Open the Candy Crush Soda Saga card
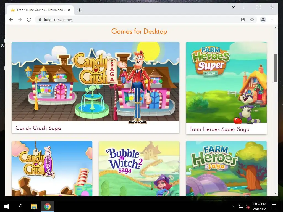 point(52,168)
